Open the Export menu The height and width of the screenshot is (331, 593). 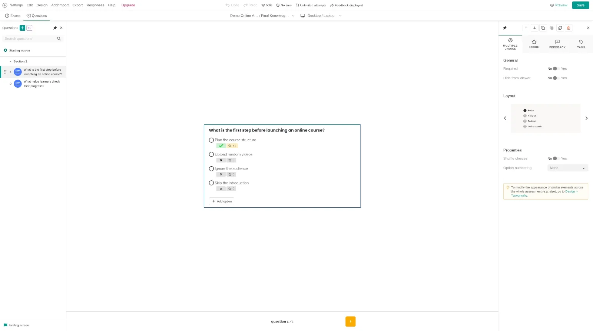(77, 5)
